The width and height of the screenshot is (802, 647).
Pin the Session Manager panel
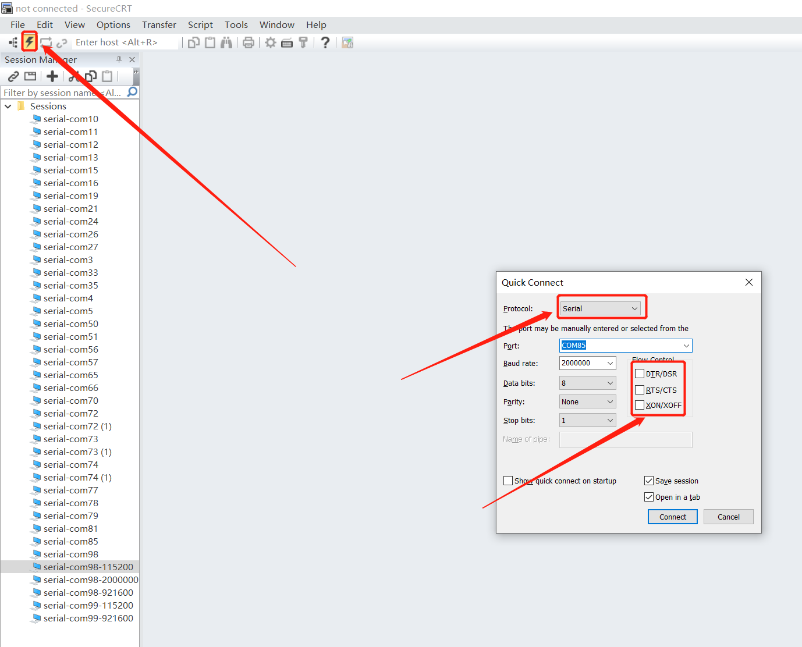point(119,59)
